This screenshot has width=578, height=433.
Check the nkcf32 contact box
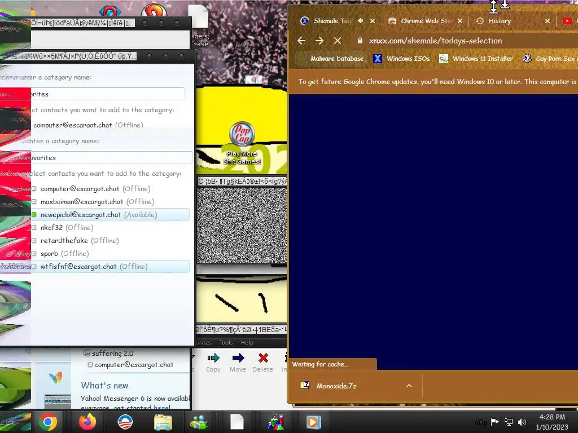34,227
